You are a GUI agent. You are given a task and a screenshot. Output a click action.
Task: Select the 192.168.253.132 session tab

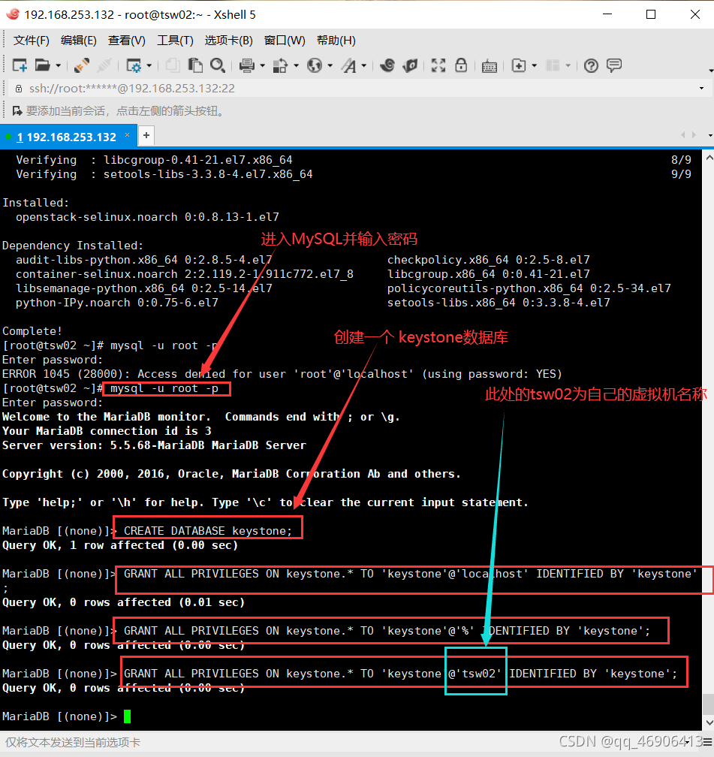tap(67, 137)
